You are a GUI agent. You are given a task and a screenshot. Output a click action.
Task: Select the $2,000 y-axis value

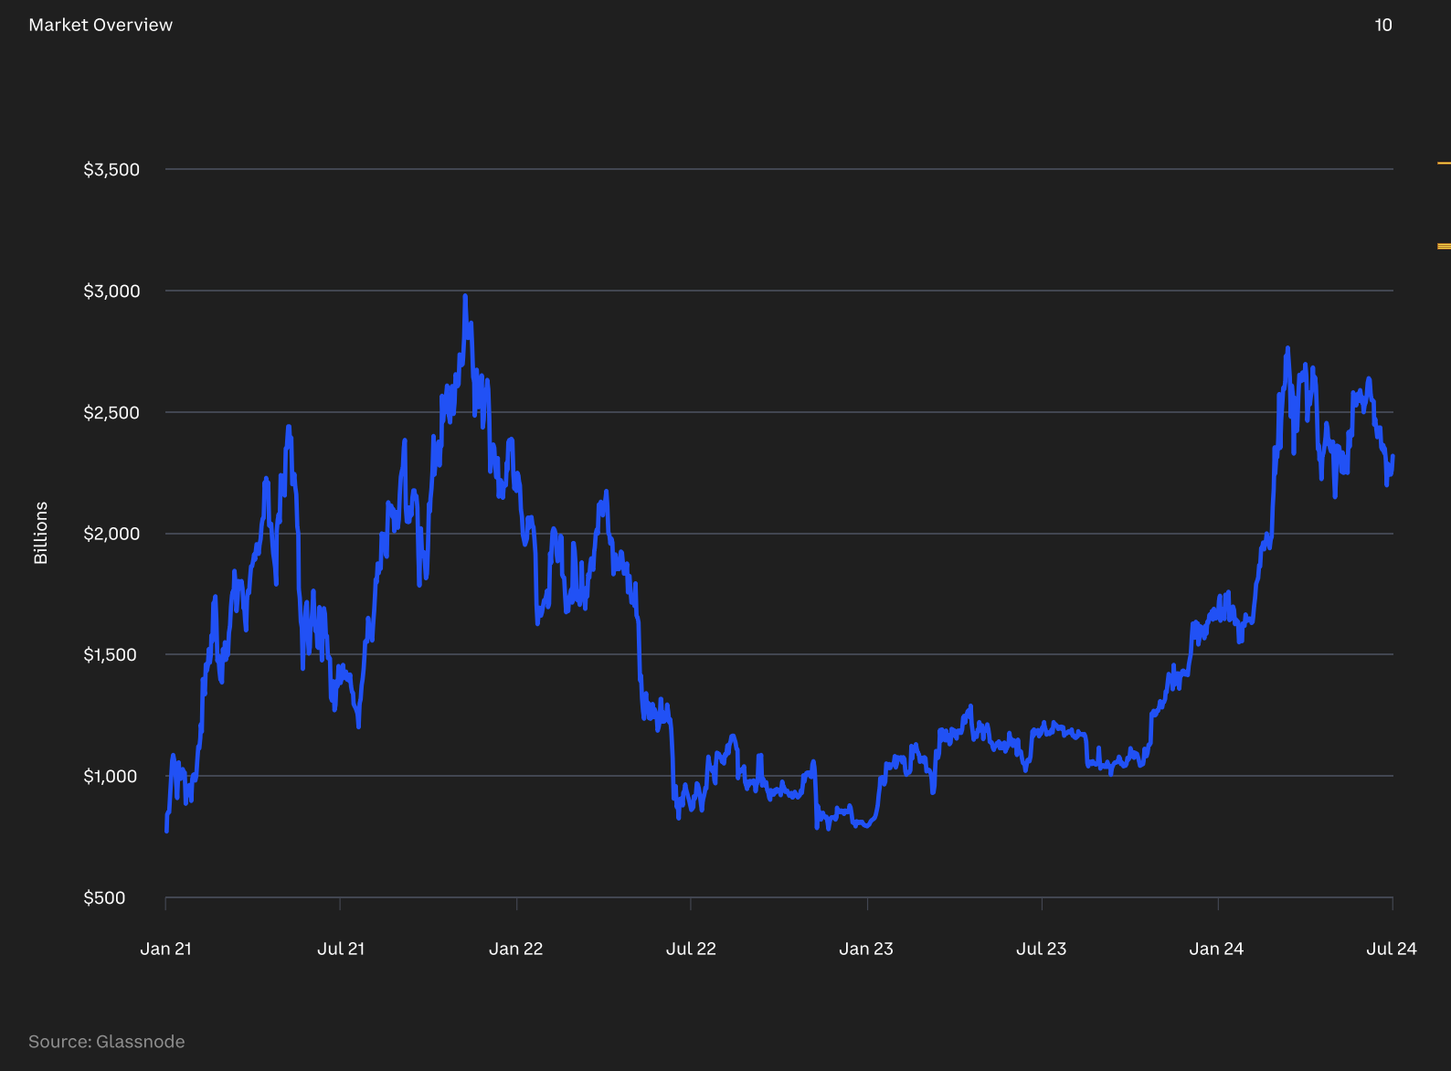tap(111, 534)
